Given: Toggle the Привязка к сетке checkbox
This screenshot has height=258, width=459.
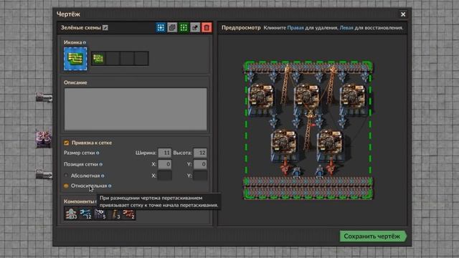Looking at the screenshot, I should click(x=67, y=143).
